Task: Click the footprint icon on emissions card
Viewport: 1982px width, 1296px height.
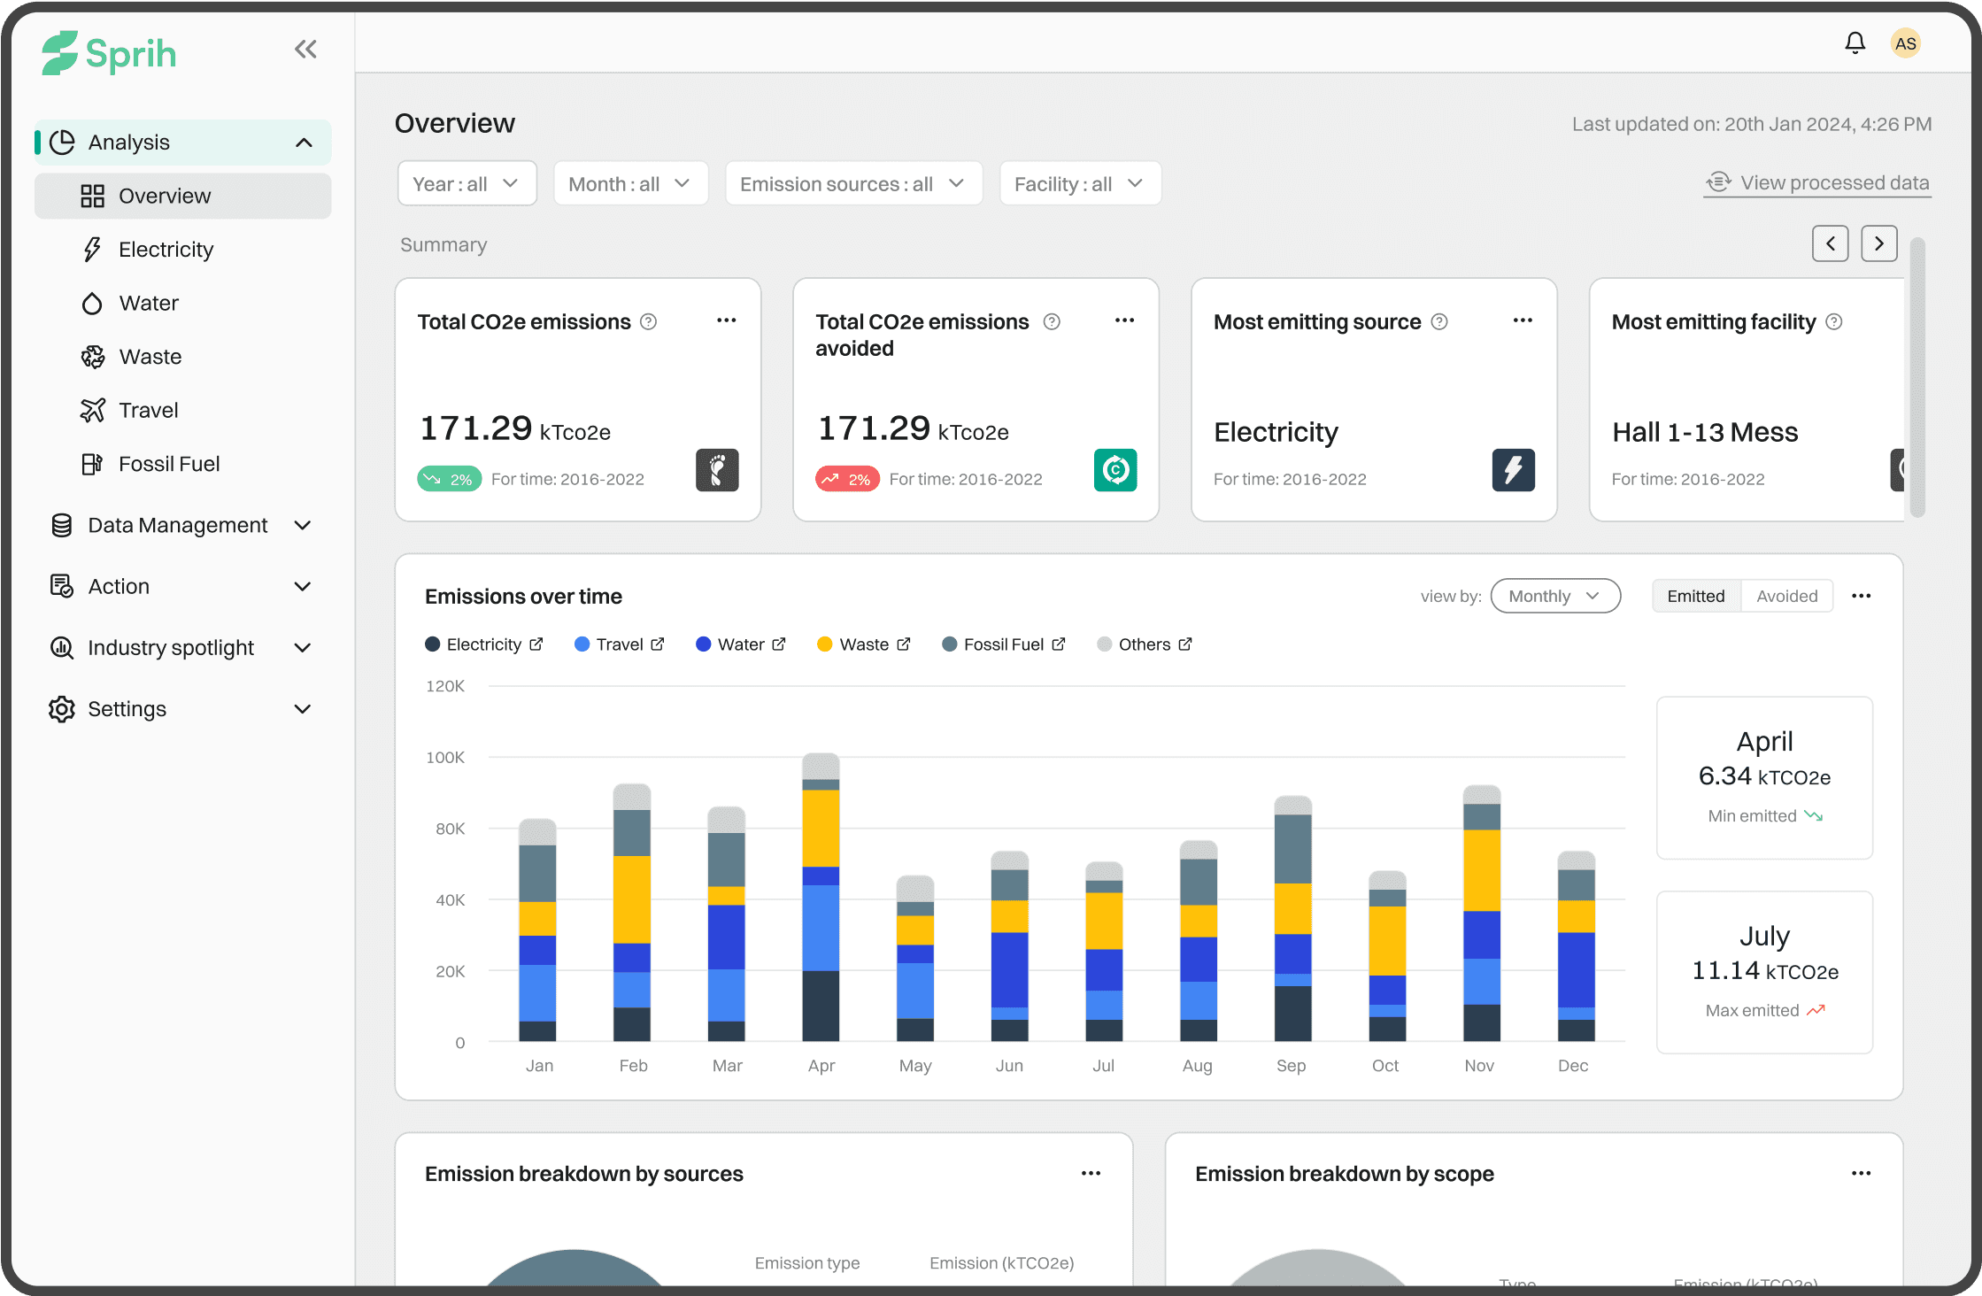Action: point(717,470)
